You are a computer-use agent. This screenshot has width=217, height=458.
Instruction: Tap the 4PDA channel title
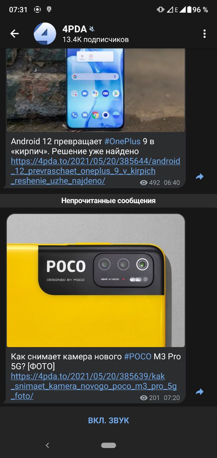(x=74, y=29)
